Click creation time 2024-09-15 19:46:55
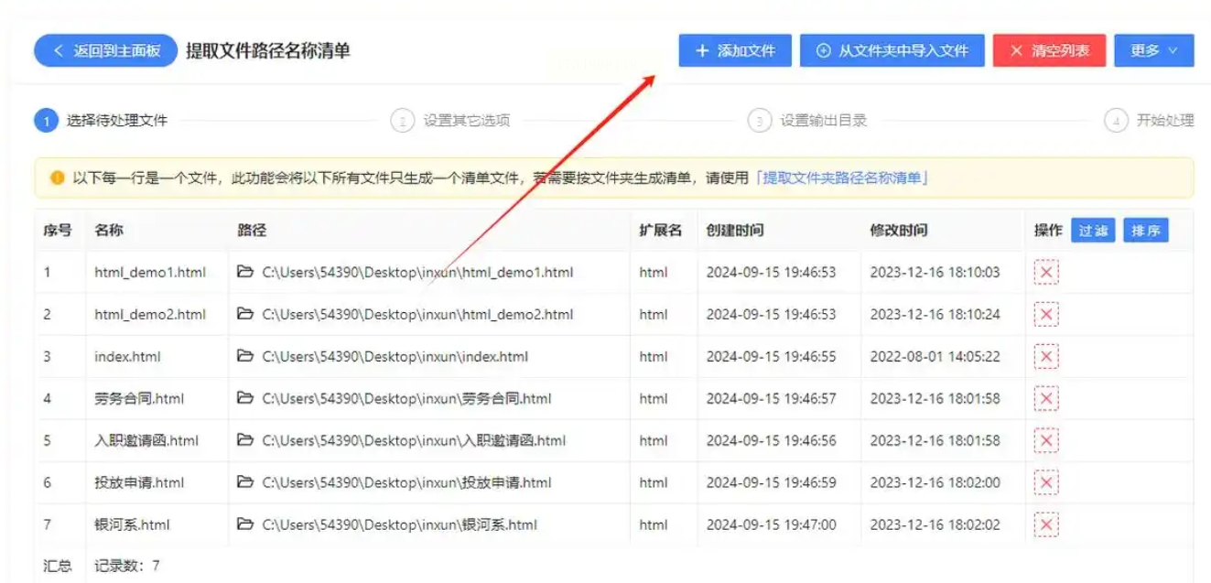 click(771, 356)
